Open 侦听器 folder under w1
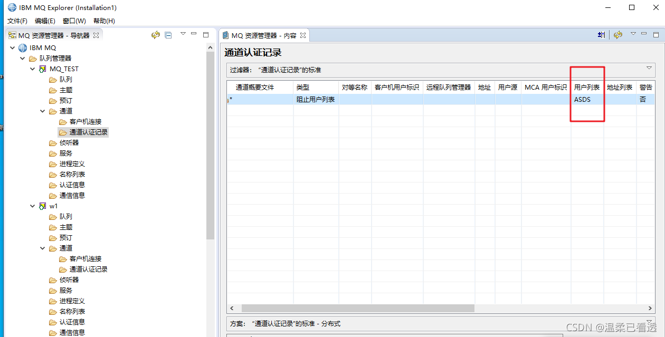 point(69,280)
